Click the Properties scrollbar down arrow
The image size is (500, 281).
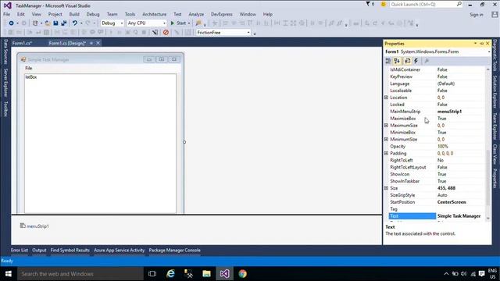tap(487, 219)
